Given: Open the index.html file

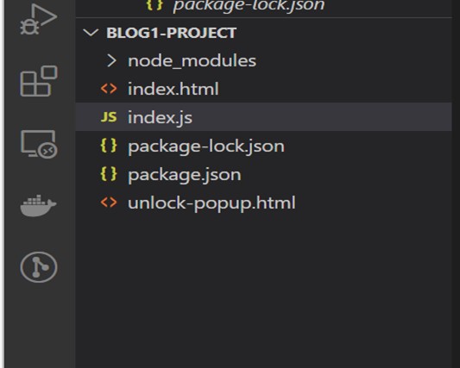Looking at the screenshot, I should pos(263,89).
